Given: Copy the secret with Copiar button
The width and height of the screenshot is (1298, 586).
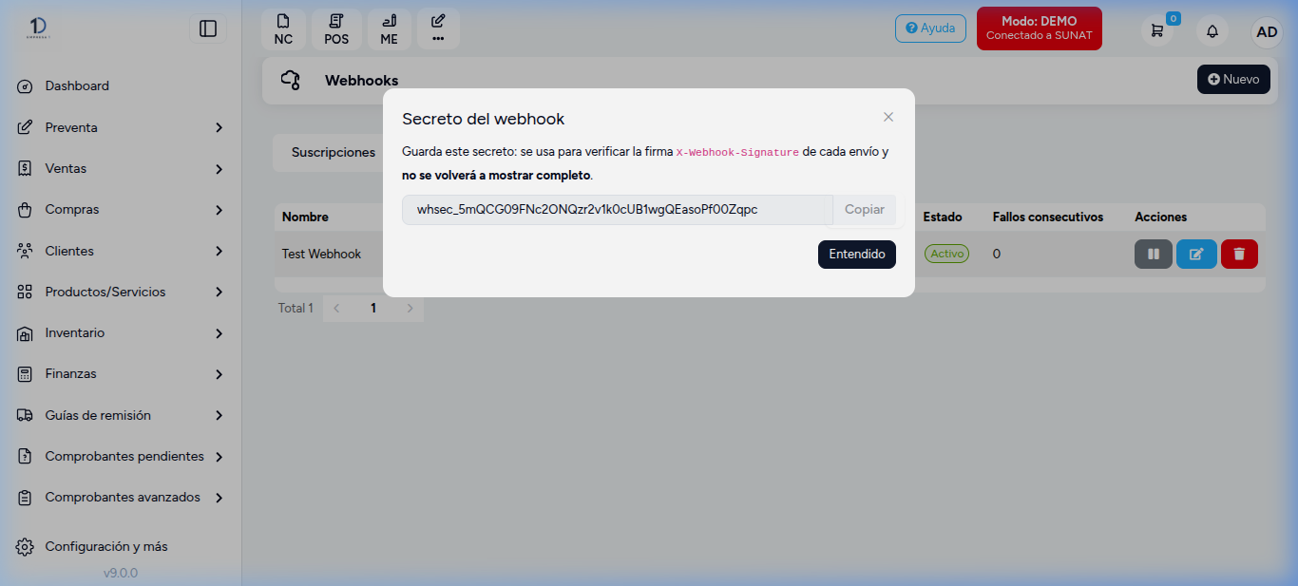Looking at the screenshot, I should (x=865, y=210).
